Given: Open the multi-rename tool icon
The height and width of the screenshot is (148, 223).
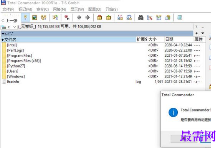Looking at the screenshot, I should tap(150, 18).
